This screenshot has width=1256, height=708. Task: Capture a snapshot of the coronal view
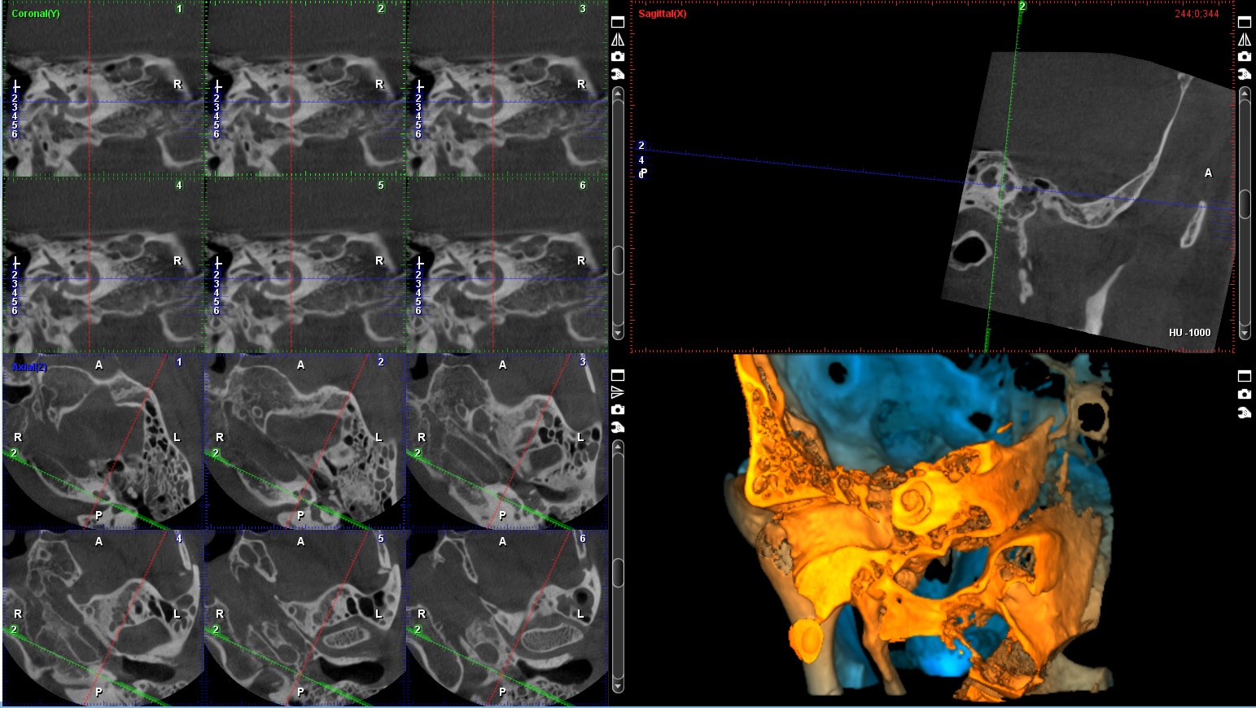618,56
